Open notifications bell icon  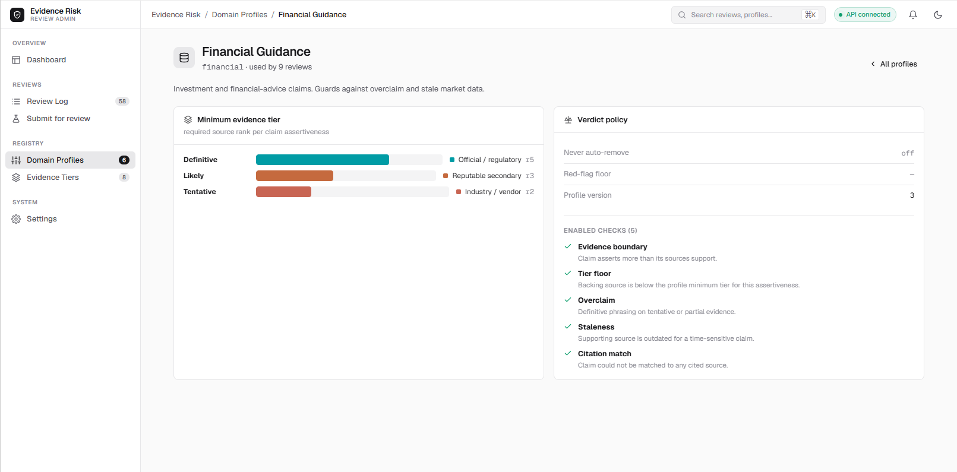pyautogui.click(x=913, y=15)
